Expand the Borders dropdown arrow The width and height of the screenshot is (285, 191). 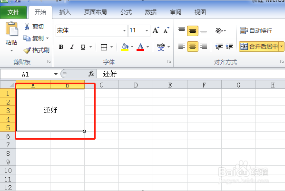pyautogui.click(x=112, y=47)
